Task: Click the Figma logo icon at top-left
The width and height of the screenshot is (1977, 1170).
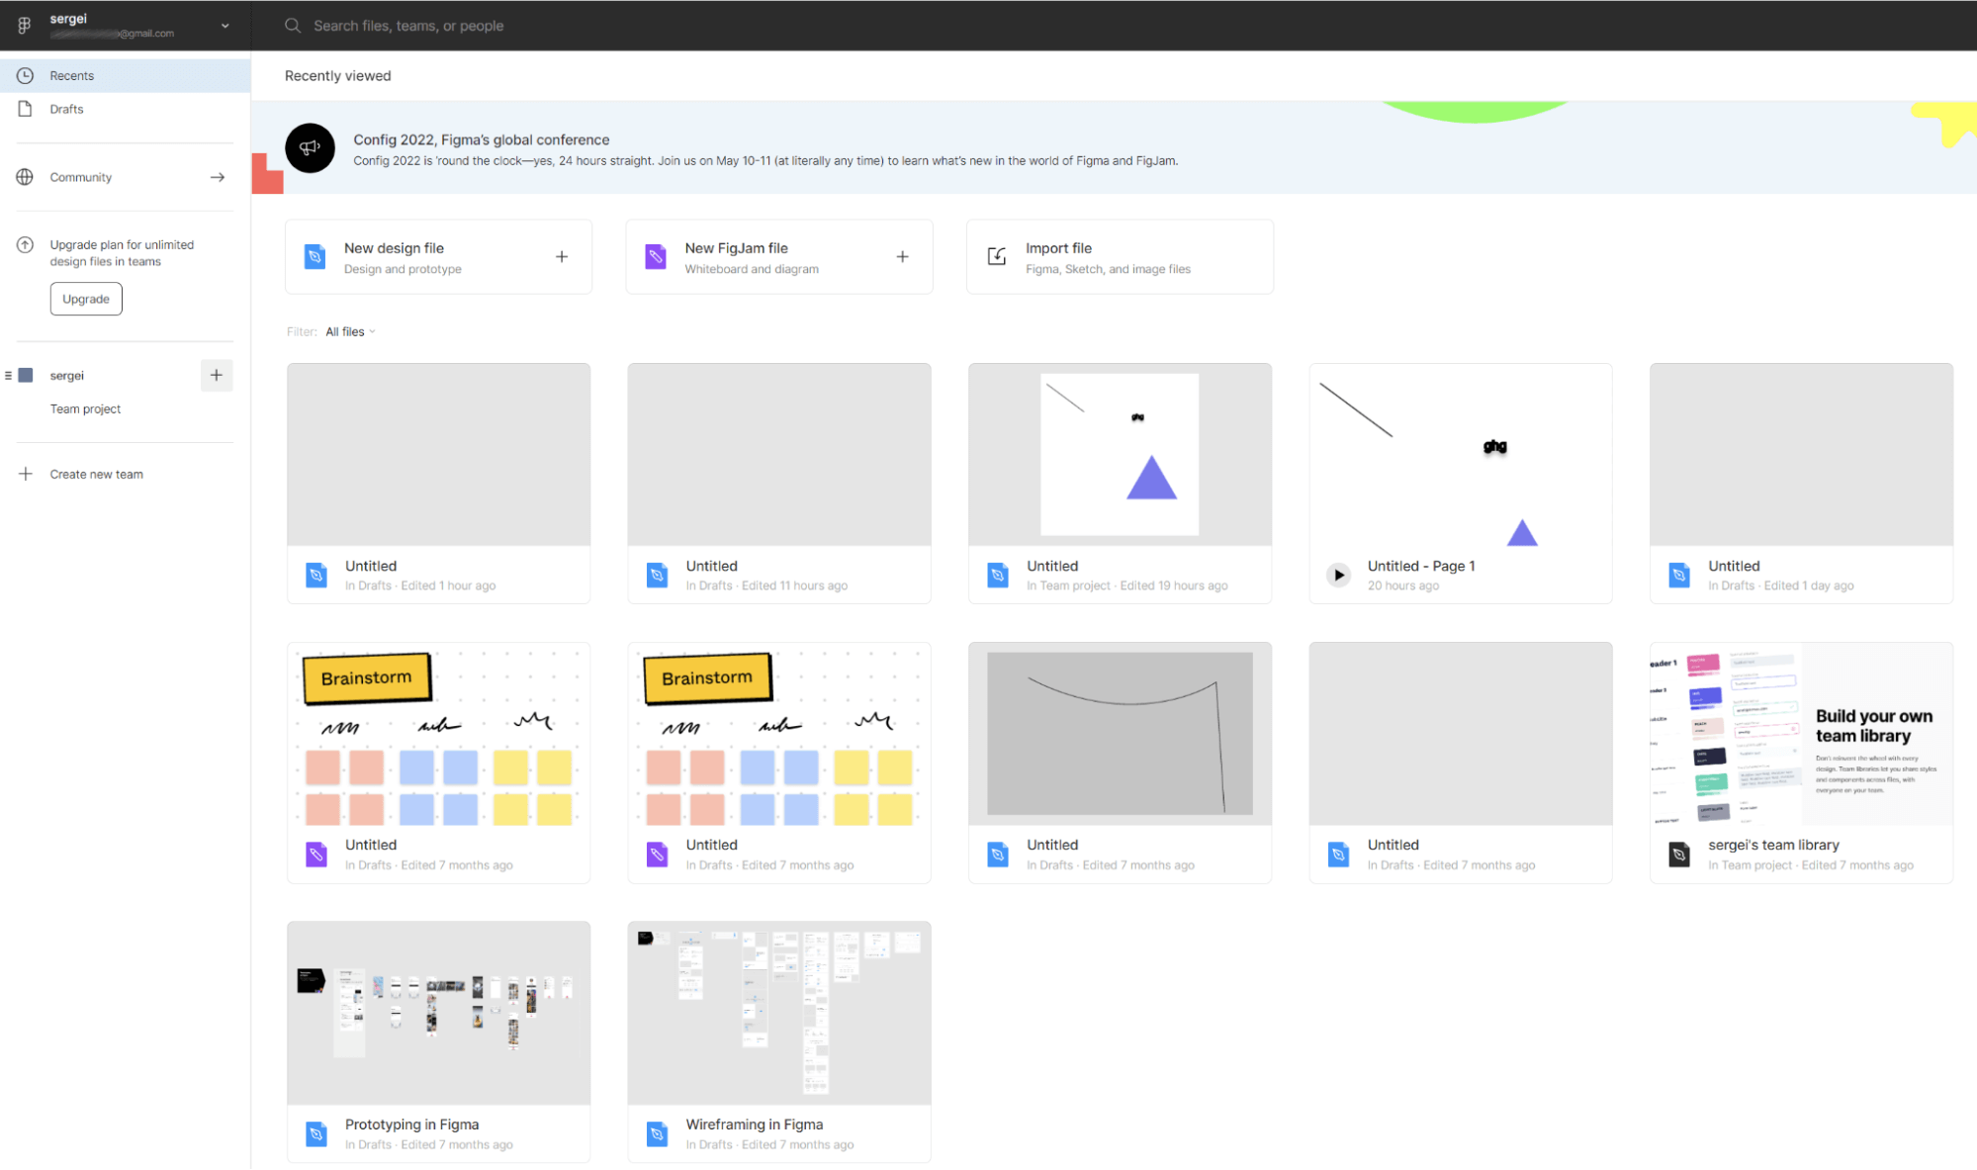Action: tap(24, 26)
